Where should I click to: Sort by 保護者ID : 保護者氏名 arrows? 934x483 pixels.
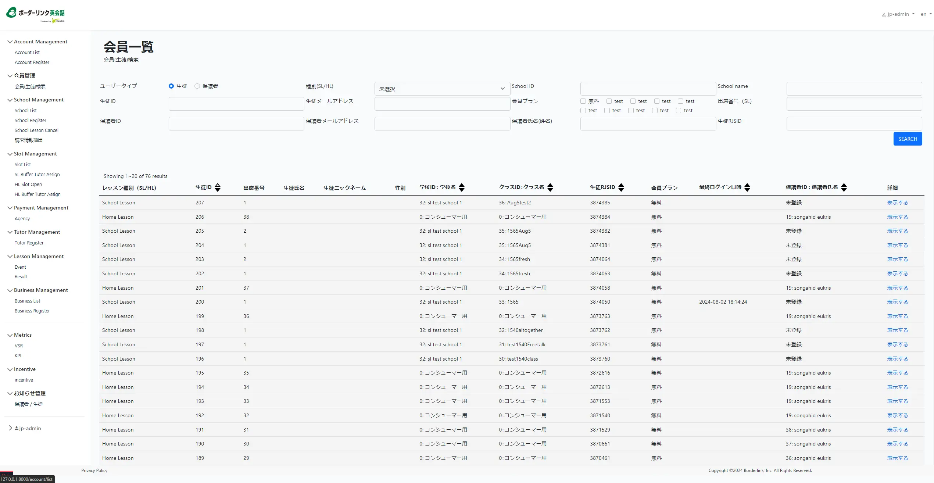844,187
